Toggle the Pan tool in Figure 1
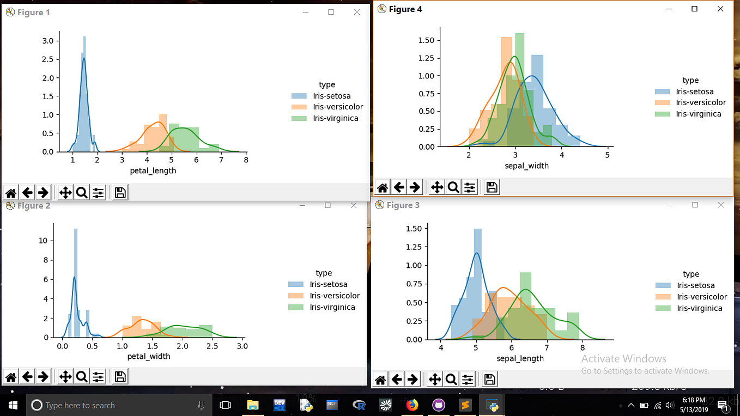740x416 pixels. point(65,192)
